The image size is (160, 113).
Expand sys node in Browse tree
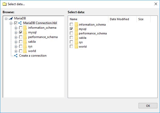coord(16,47)
